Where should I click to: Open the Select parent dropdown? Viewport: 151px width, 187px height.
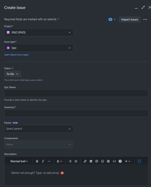tap(39, 129)
